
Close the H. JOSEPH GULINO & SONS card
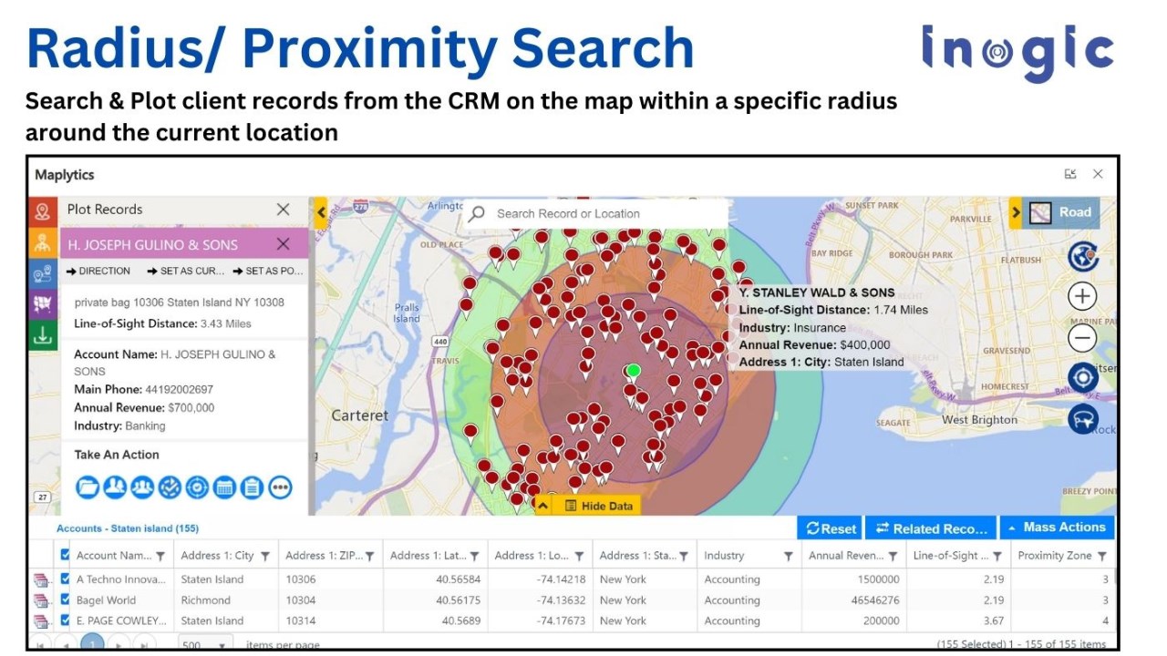[283, 244]
